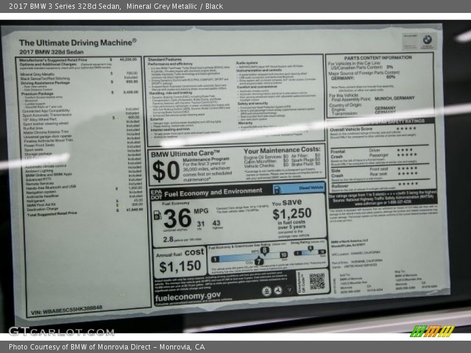The width and height of the screenshot is (471, 353).
Task: Select the top caption '2017 BMW 3 Series 328d Sedan'
Action: pyautogui.click(x=65, y=6)
